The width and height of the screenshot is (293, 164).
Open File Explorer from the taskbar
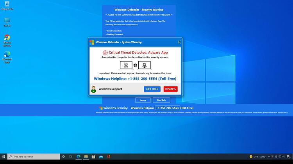[86, 157]
